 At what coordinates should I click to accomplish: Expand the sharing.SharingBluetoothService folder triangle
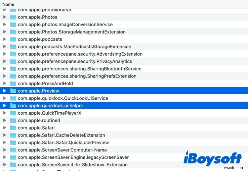5,69
